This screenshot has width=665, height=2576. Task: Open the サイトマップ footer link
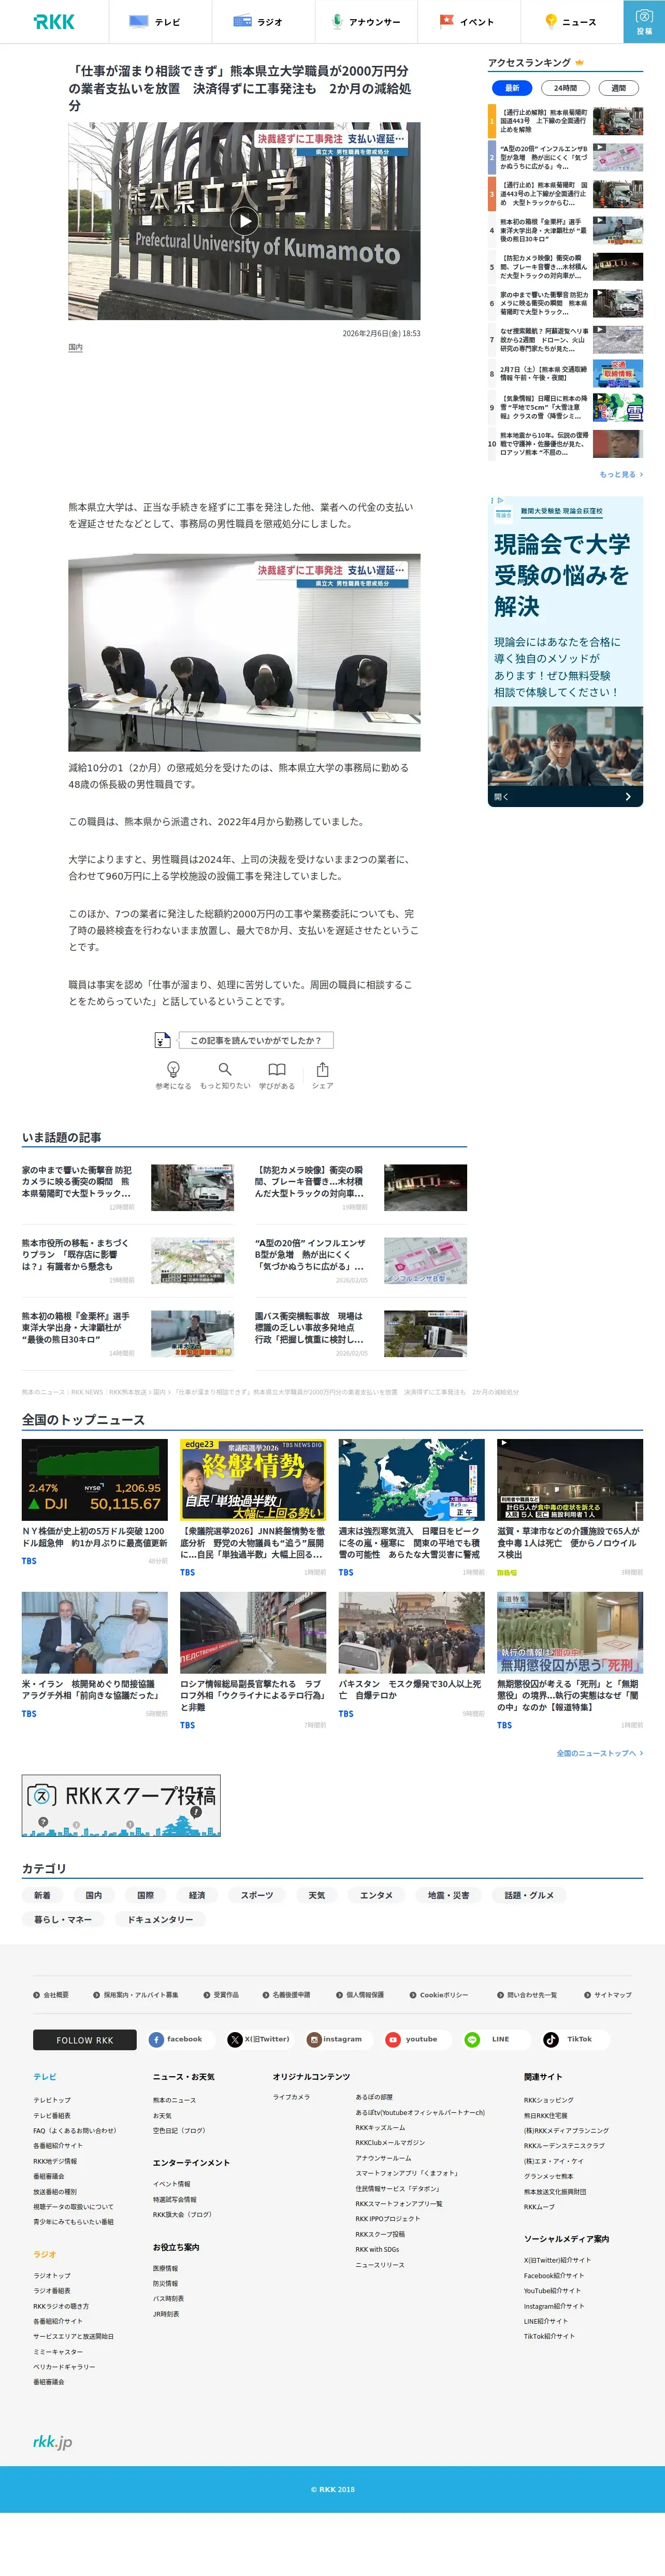608,1995
